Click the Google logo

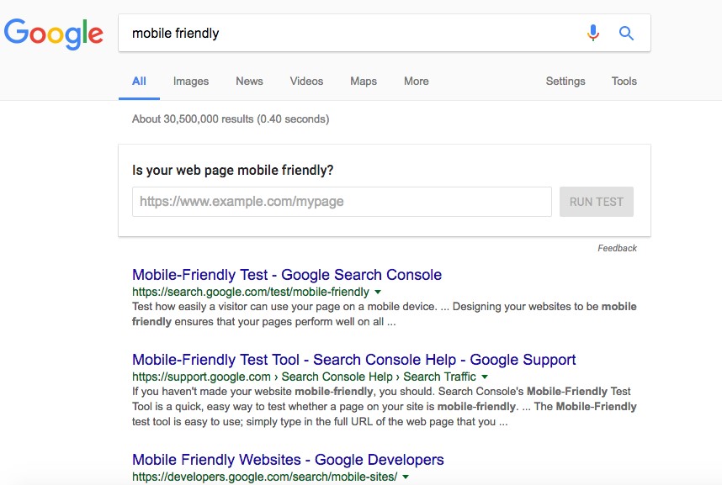54,34
